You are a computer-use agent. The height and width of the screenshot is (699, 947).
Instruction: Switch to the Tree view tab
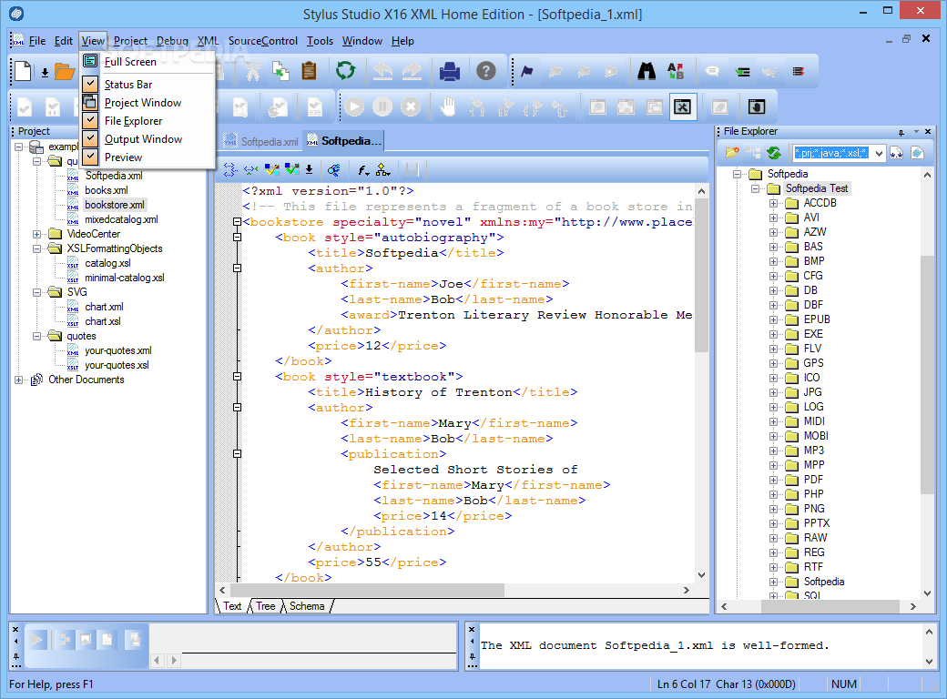(265, 606)
